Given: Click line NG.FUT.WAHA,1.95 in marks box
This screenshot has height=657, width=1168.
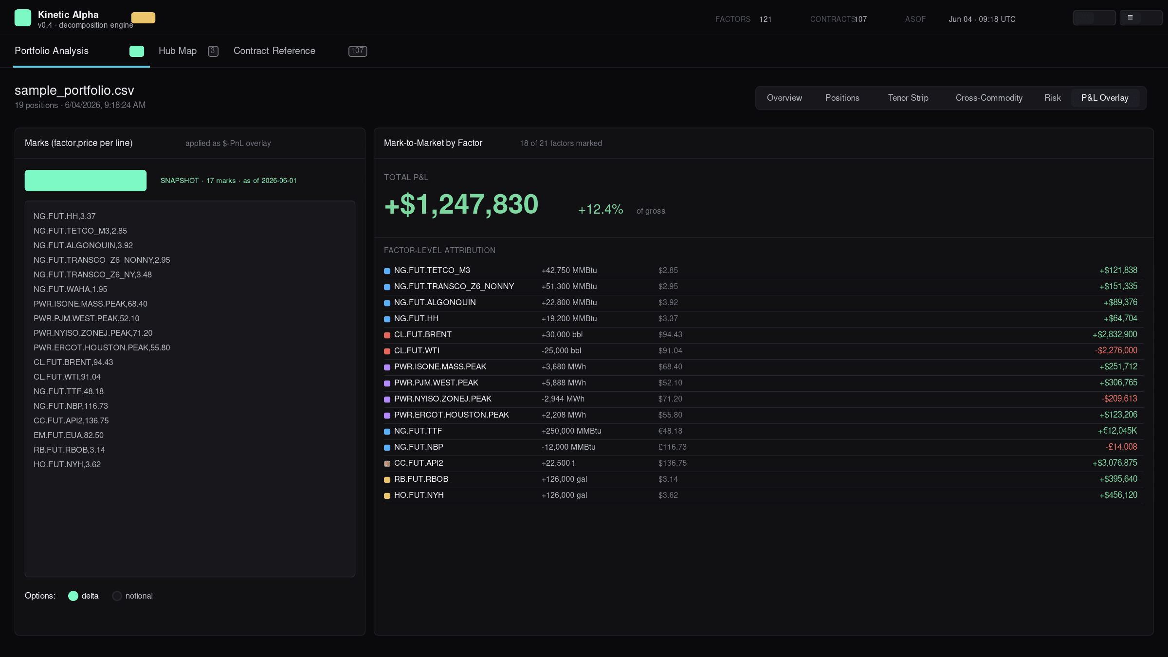Looking at the screenshot, I should [71, 289].
